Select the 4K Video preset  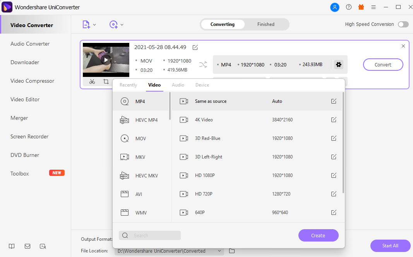[x=257, y=120]
